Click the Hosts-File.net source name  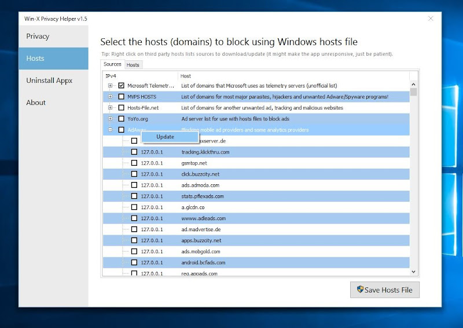pyautogui.click(x=143, y=108)
